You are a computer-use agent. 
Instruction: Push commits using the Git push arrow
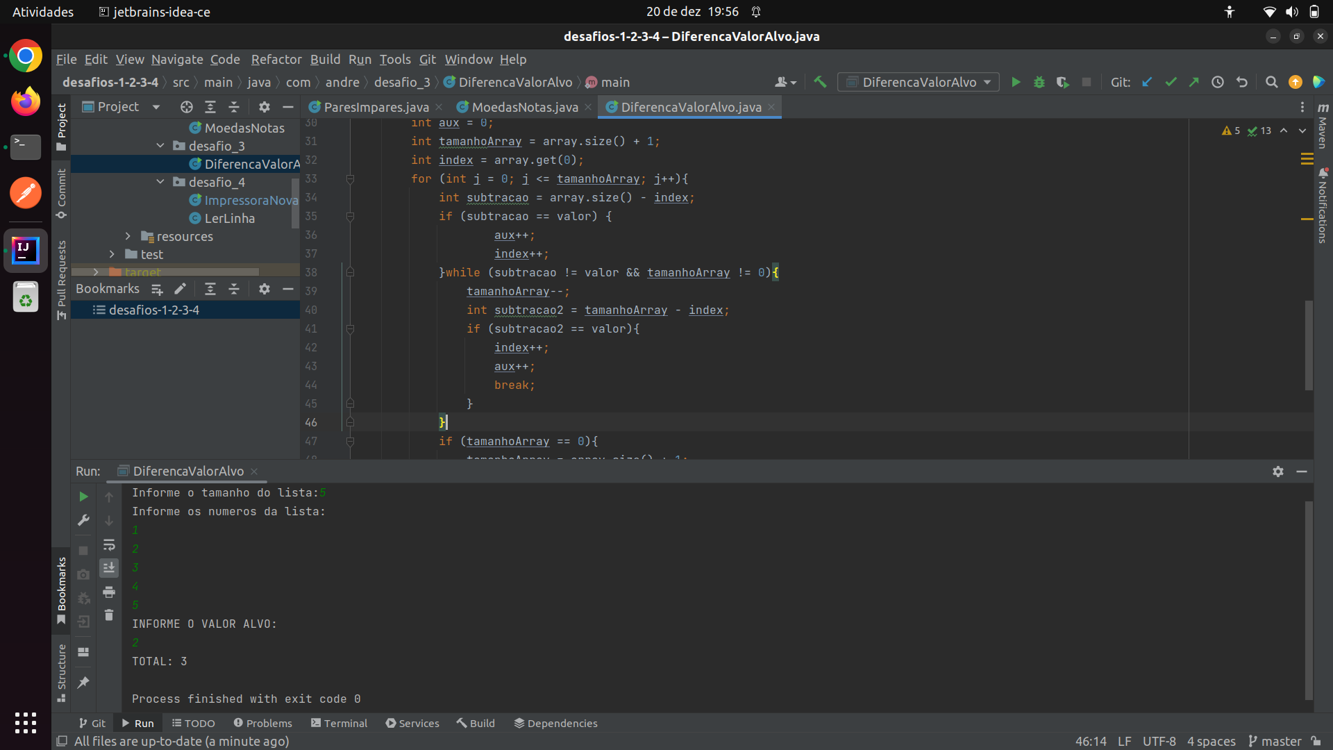pyautogui.click(x=1194, y=82)
